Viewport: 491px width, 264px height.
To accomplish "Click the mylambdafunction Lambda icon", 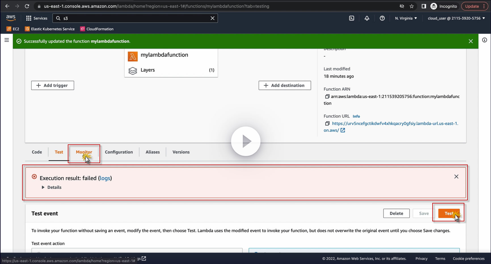I will point(133,57).
